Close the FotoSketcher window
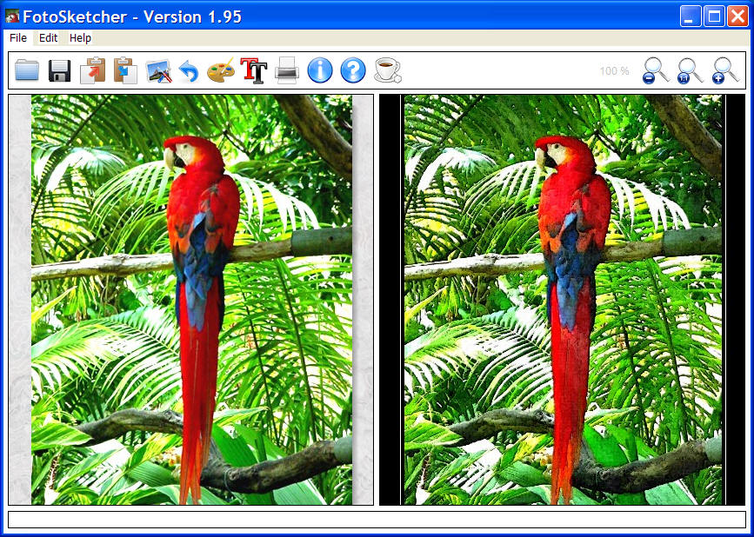The image size is (754, 537). coord(737,17)
